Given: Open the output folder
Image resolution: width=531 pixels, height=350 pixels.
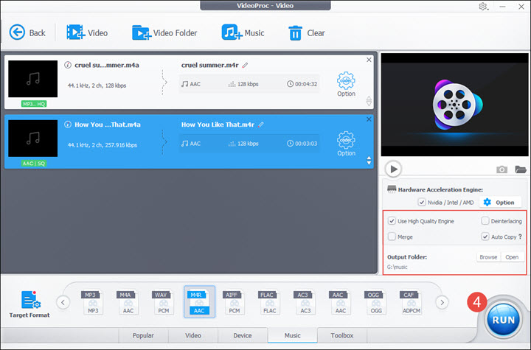Looking at the screenshot, I should coord(512,257).
